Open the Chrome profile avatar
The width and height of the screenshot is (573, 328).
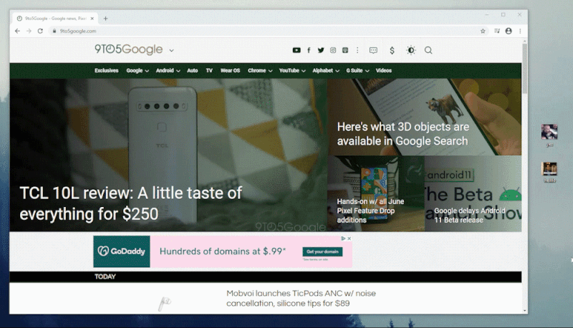(509, 31)
